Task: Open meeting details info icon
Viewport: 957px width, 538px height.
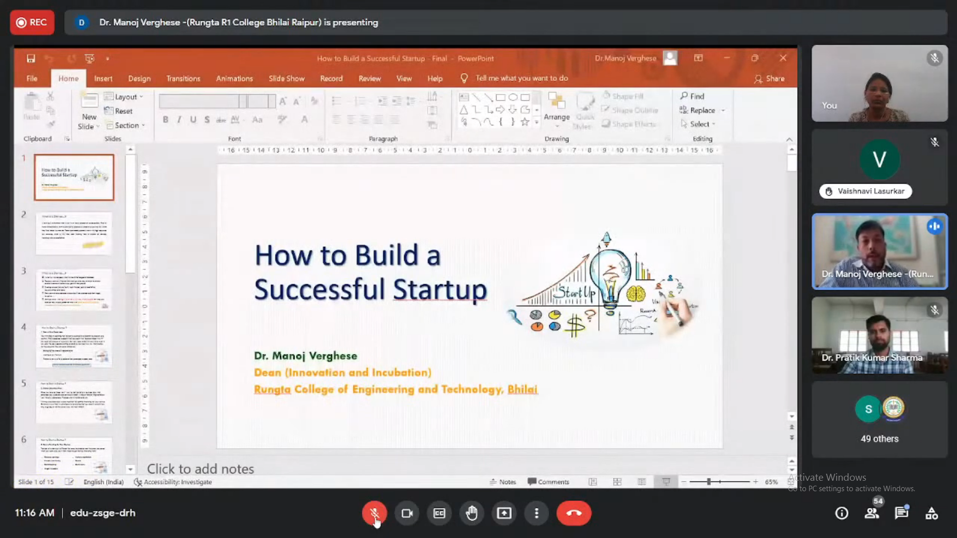Action: click(842, 513)
